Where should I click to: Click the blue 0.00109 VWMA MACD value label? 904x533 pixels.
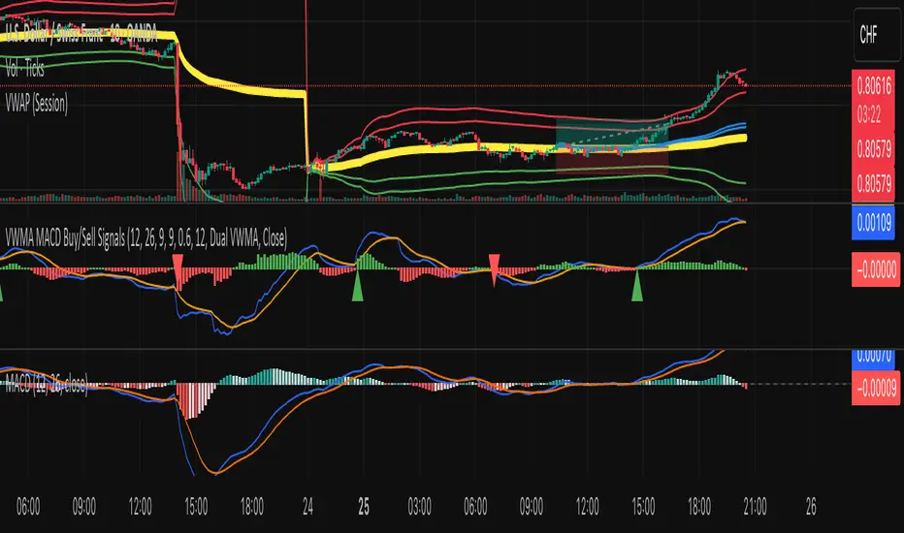pos(873,223)
